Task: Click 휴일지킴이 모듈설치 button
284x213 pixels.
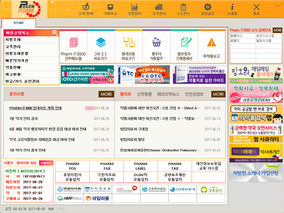Action: pos(73,177)
